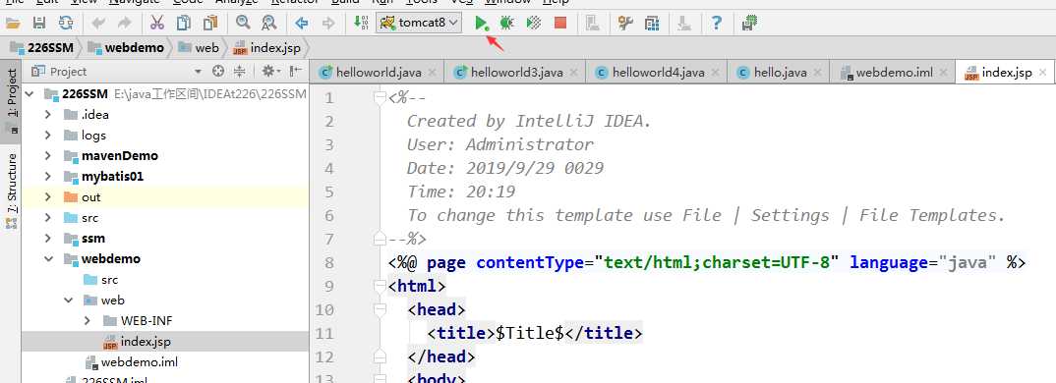This screenshot has width=1056, height=383.
Task: Collapse all icon in Project panel header
Action: tap(239, 72)
